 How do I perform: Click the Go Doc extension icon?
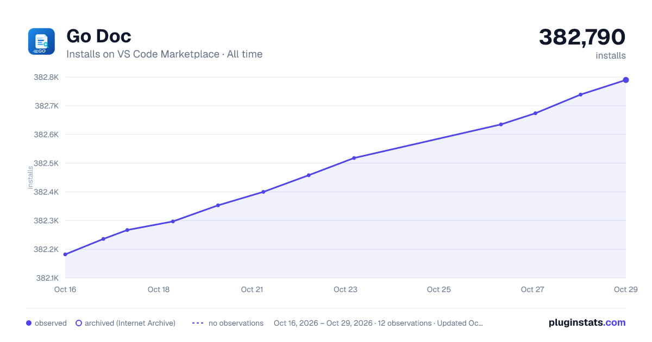tap(41, 41)
